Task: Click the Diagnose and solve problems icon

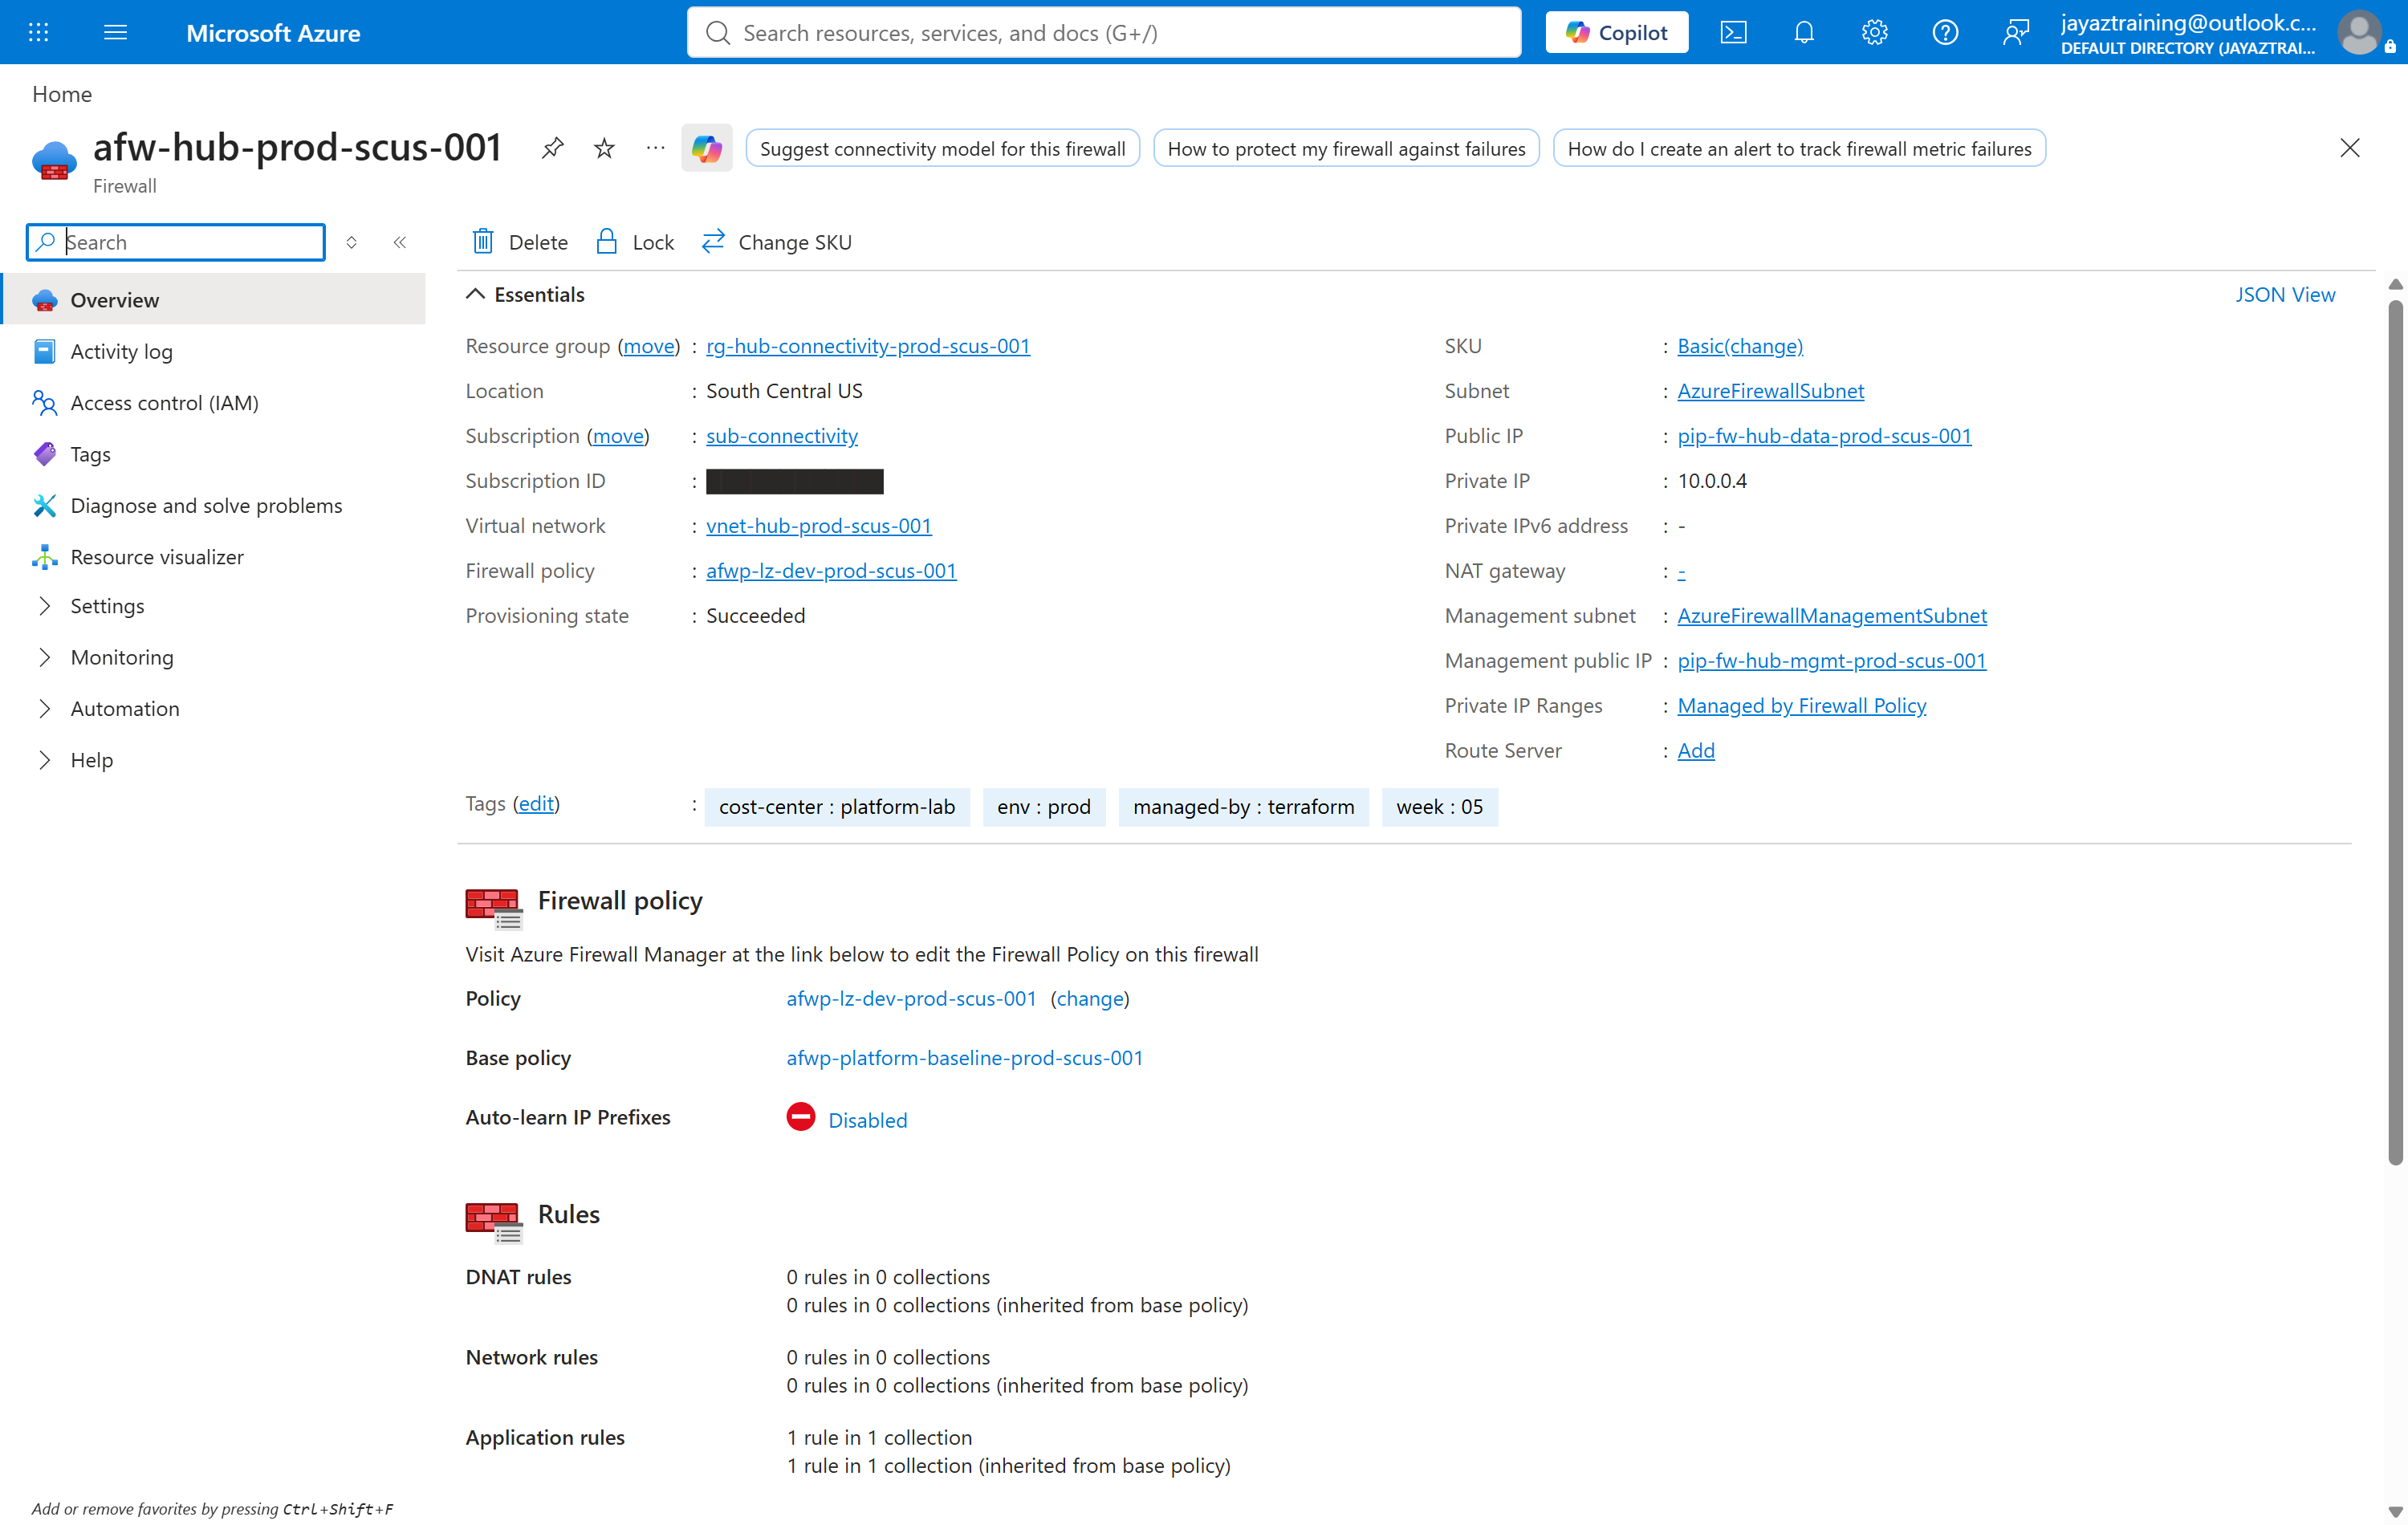Action: click(x=44, y=506)
